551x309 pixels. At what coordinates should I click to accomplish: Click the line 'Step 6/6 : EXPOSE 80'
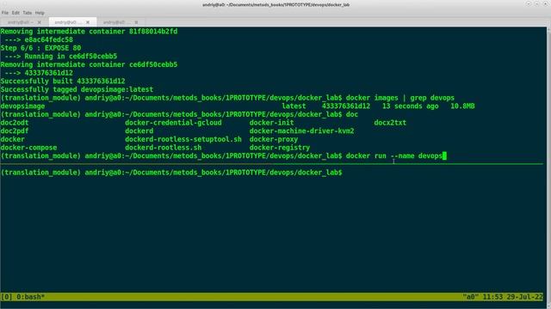(x=40, y=48)
